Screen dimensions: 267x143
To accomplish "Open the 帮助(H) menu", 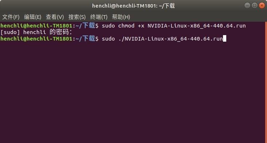I will point(121,17).
